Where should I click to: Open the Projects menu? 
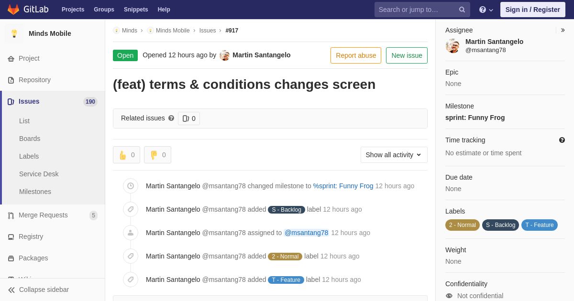pyautogui.click(x=73, y=10)
